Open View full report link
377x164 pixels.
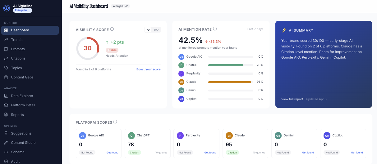coord(292,99)
